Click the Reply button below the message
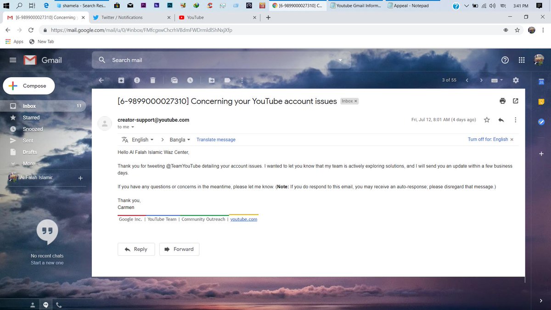This screenshot has width=551, height=310. coord(136,249)
